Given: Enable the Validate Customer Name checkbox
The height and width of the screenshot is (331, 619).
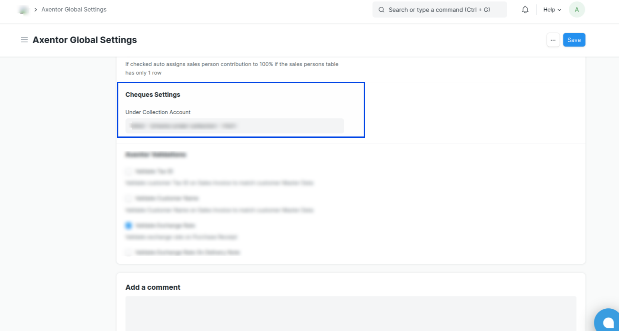Looking at the screenshot, I should coord(128,198).
